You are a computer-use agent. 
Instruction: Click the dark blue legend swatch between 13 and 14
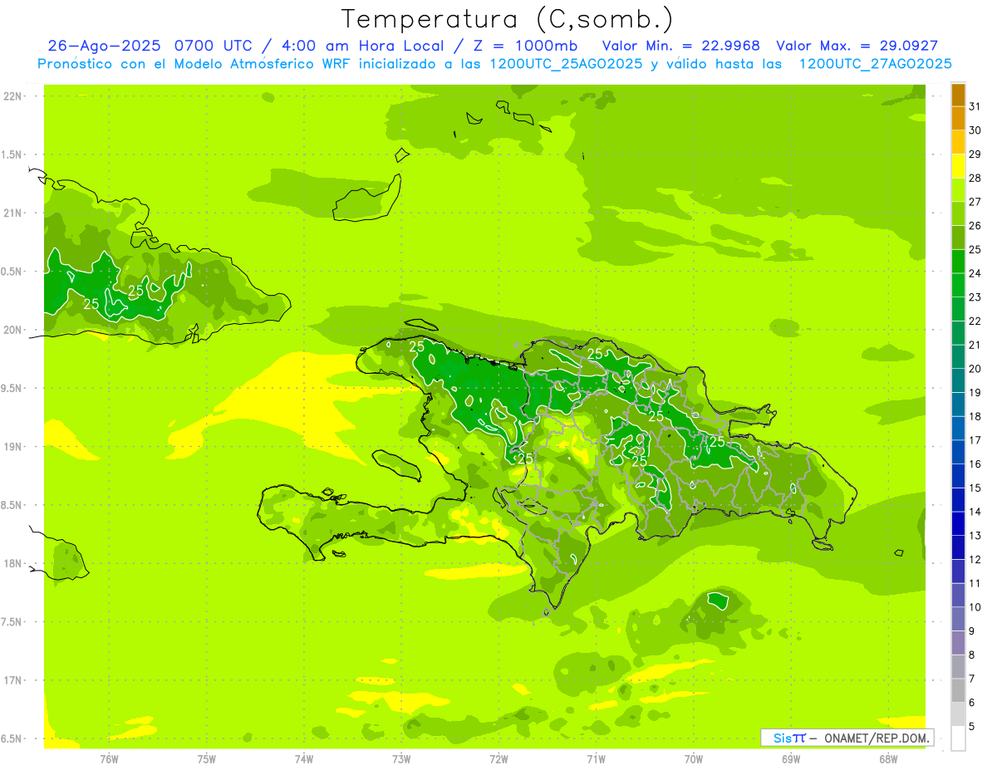click(x=958, y=524)
